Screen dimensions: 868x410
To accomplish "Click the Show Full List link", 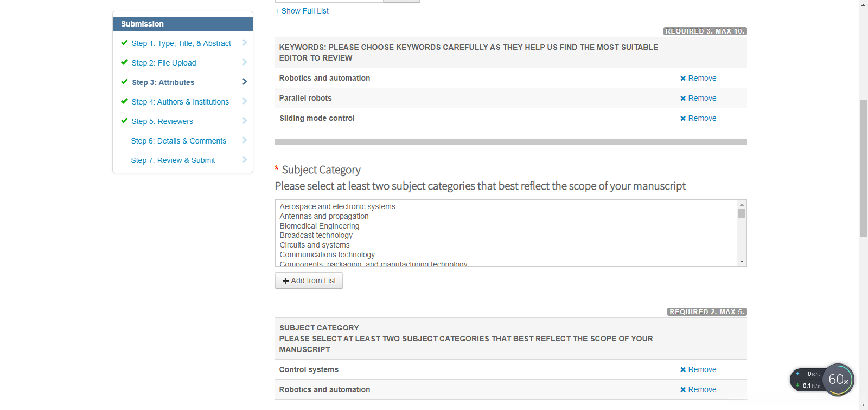I will 302,11.
